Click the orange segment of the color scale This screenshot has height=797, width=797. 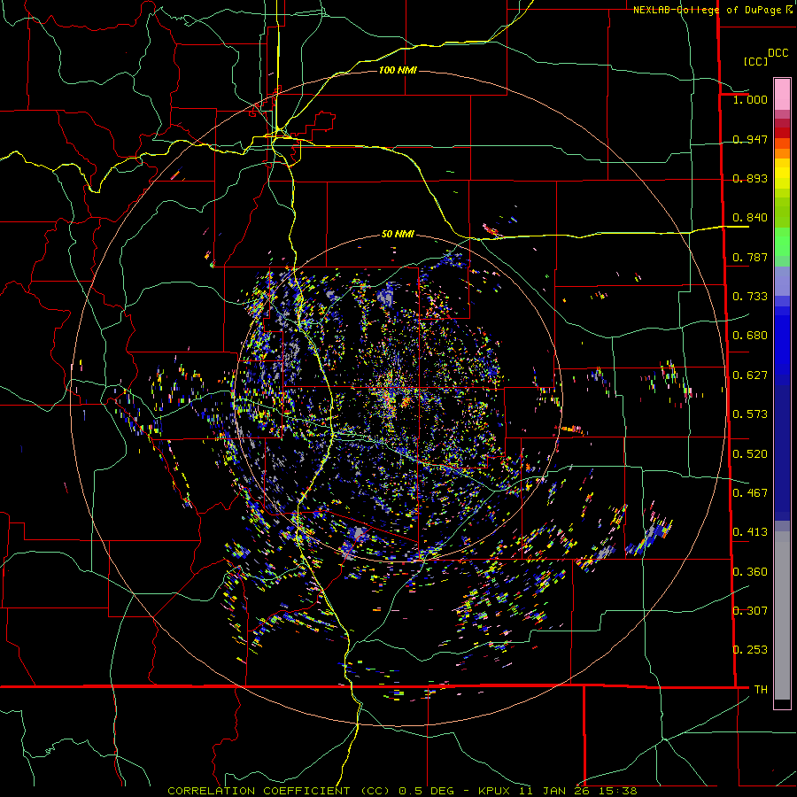click(x=782, y=148)
